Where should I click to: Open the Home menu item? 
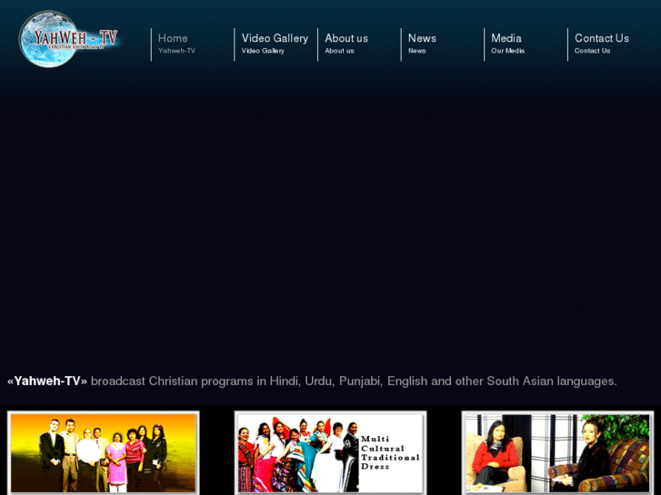[176, 44]
